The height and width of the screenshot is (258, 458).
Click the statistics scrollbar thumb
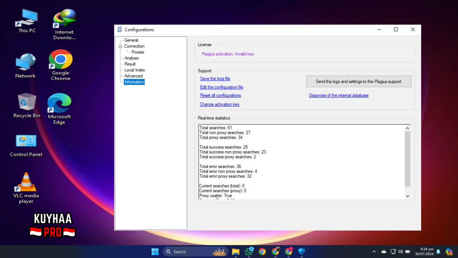[x=408, y=159]
